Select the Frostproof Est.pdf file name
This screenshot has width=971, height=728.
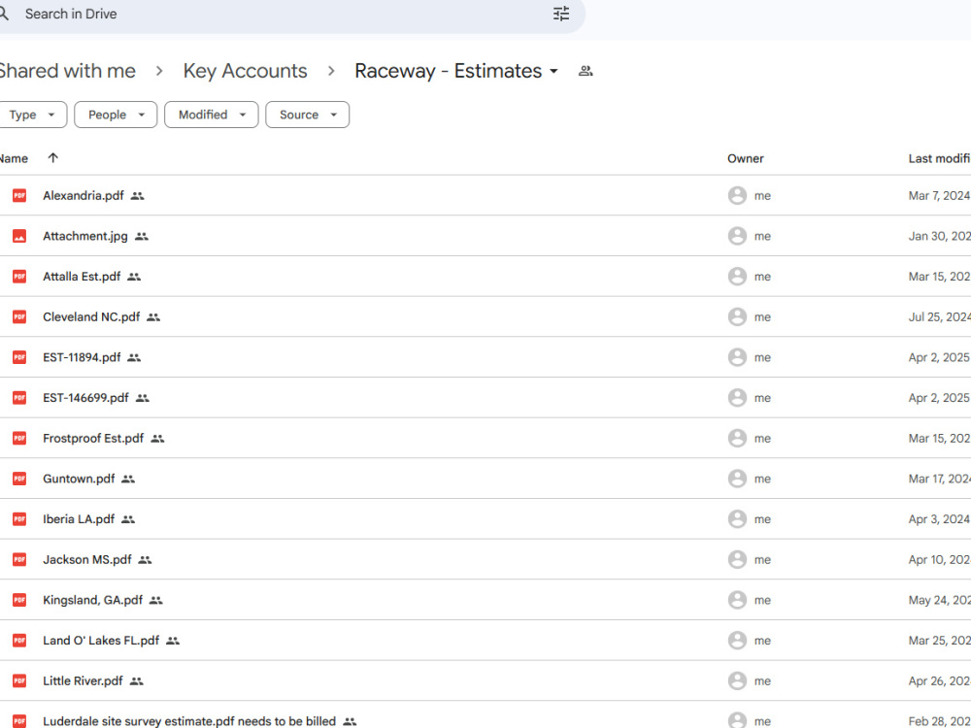click(x=93, y=439)
